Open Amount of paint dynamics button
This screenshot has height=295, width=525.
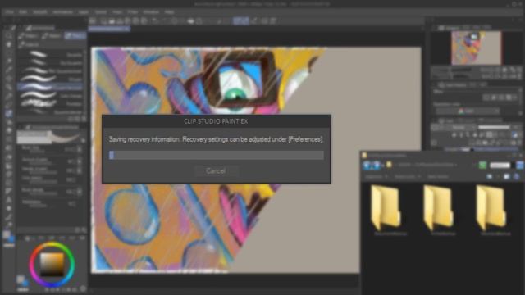pos(80,161)
